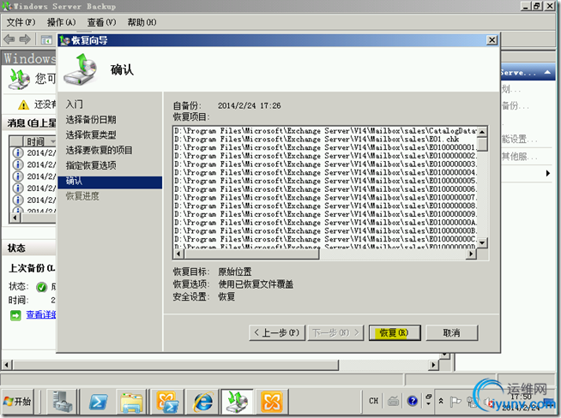Select the 选择恢复类型 wizard step
The width and height of the screenshot is (561, 418).
click(x=91, y=134)
